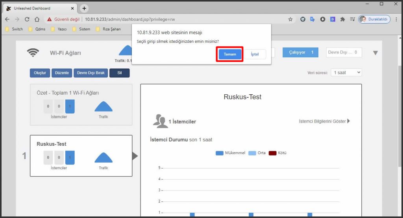The image size is (403, 218).
Task: Open the Extensions puzzle icon
Action: [x=342, y=19]
